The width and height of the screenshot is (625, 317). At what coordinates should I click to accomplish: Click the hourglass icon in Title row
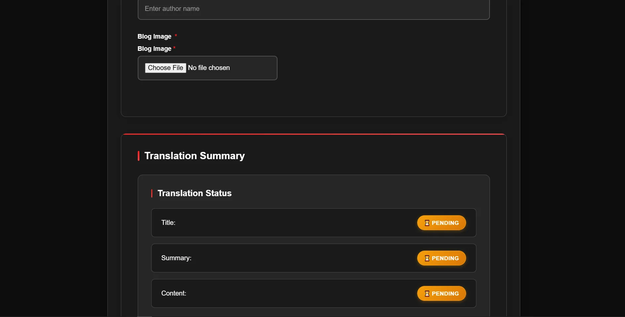(x=427, y=223)
